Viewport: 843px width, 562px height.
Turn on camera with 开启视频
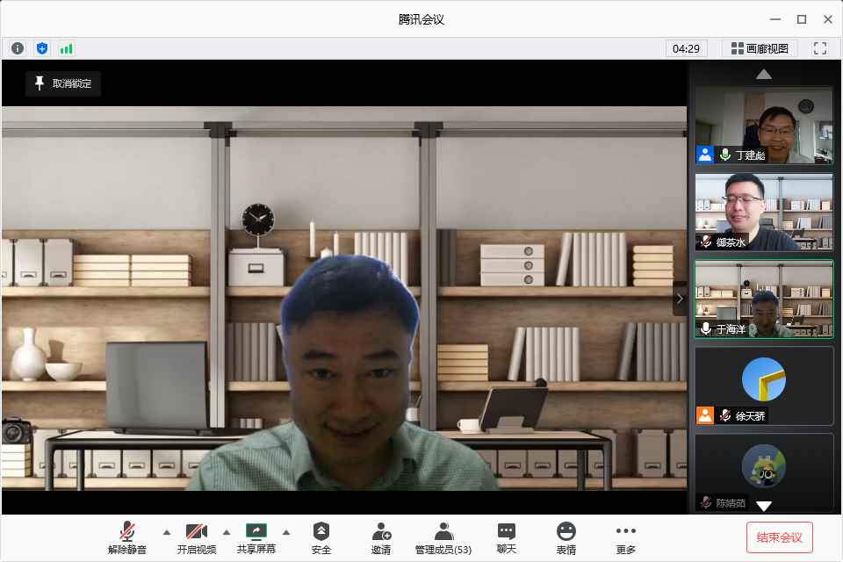tap(196, 537)
